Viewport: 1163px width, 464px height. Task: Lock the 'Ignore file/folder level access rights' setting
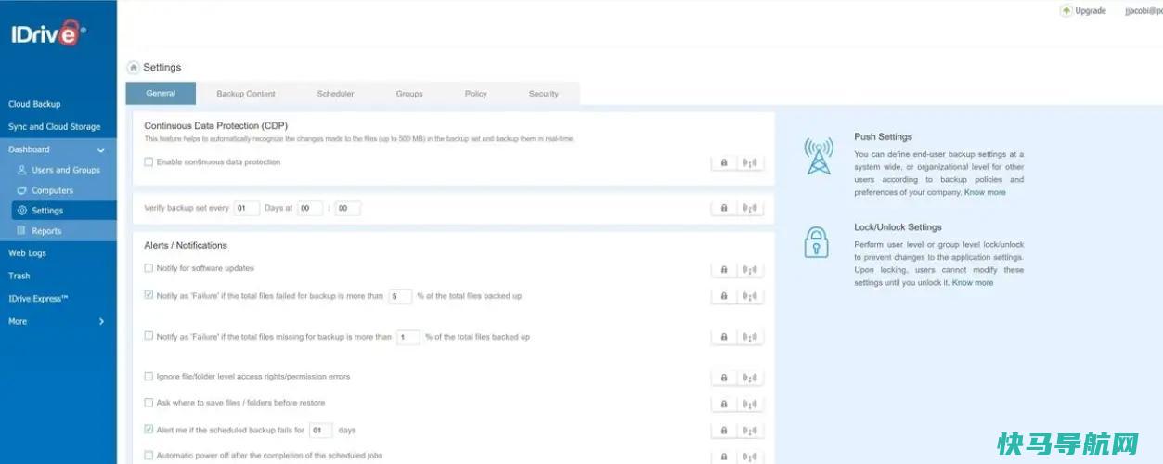click(724, 378)
